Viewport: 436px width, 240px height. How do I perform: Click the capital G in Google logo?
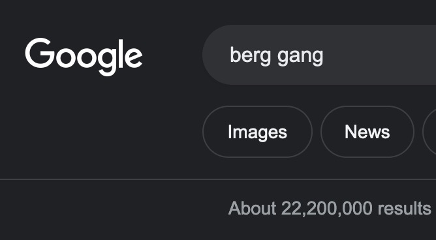[x=40, y=53]
